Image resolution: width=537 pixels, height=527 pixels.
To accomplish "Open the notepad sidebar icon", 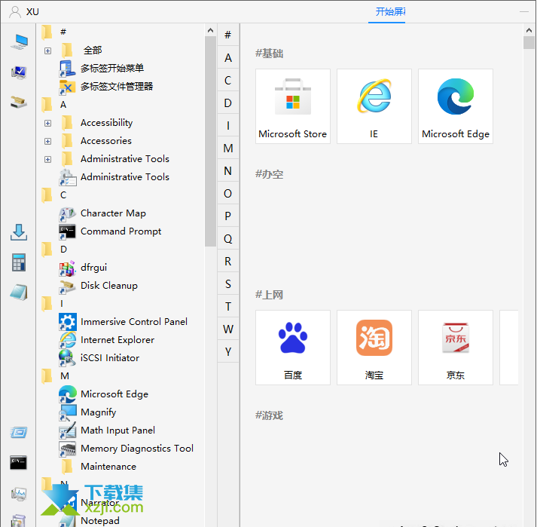I will (19, 293).
